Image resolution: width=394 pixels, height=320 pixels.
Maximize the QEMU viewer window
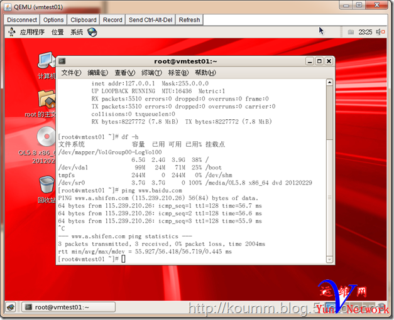coord(359,5)
